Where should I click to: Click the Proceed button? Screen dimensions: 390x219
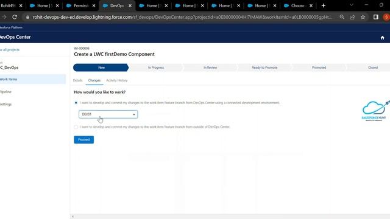(x=84, y=139)
